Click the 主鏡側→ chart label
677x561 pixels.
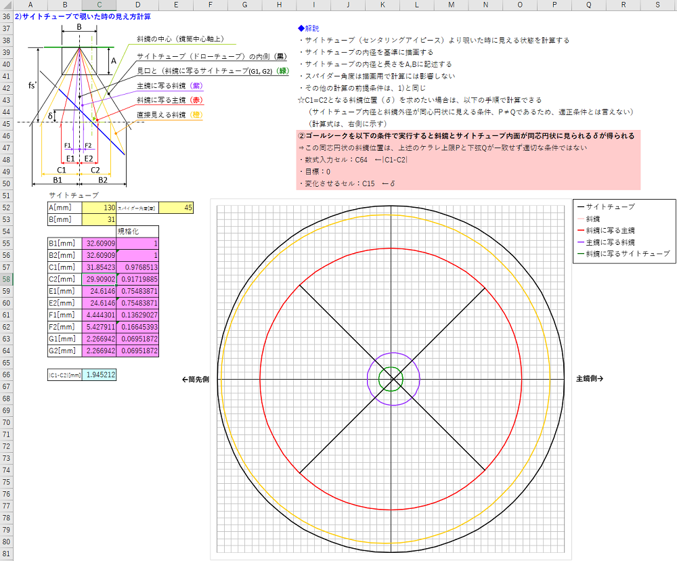(590, 378)
